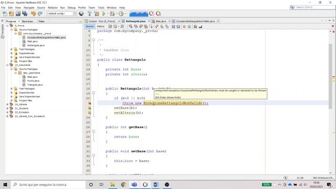This screenshot has width=336, height=189.
Task: Open dropdown arrow next to Profile Project
Action: [x=125, y=14]
